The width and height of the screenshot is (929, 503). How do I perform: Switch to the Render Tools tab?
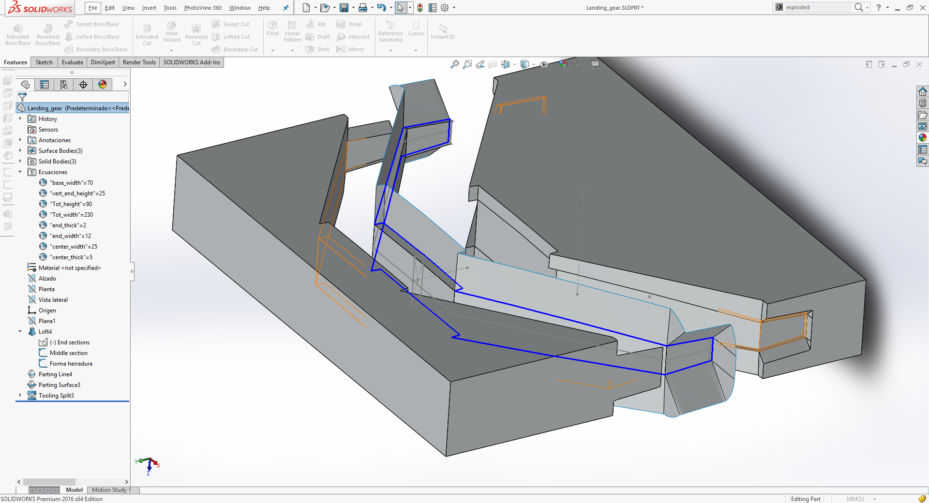point(139,62)
